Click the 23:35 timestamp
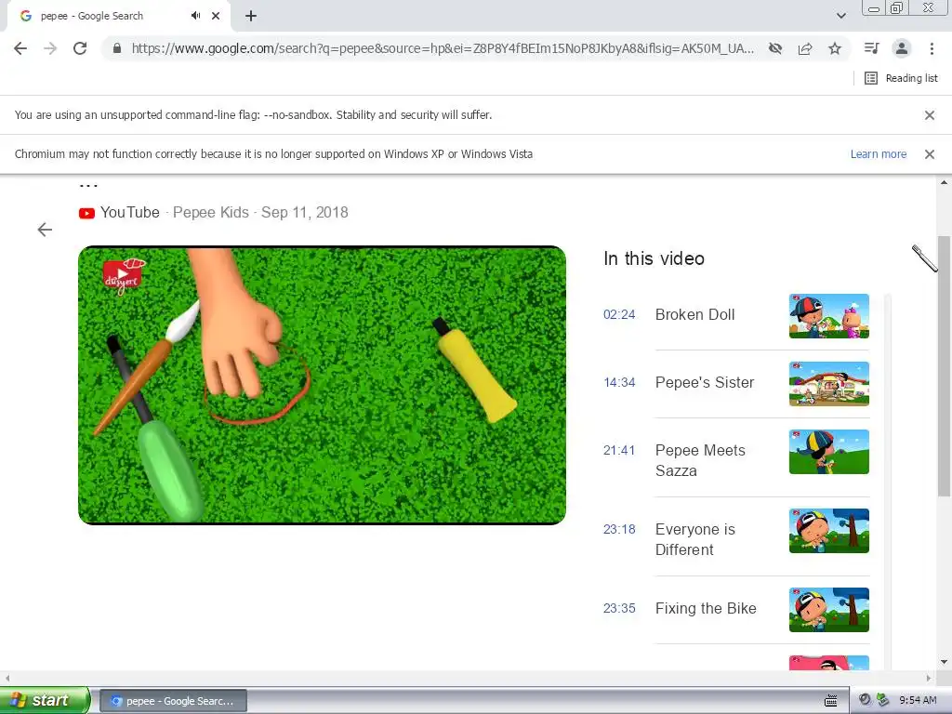952x714 pixels. click(618, 608)
